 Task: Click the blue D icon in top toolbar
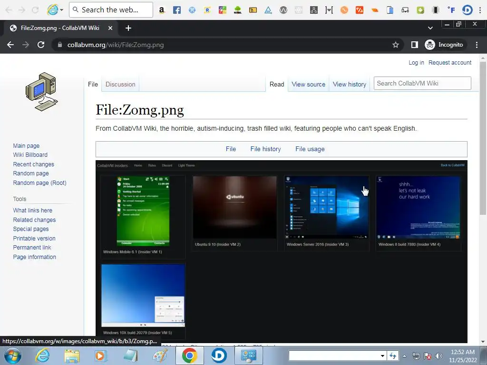pos(467,10)
